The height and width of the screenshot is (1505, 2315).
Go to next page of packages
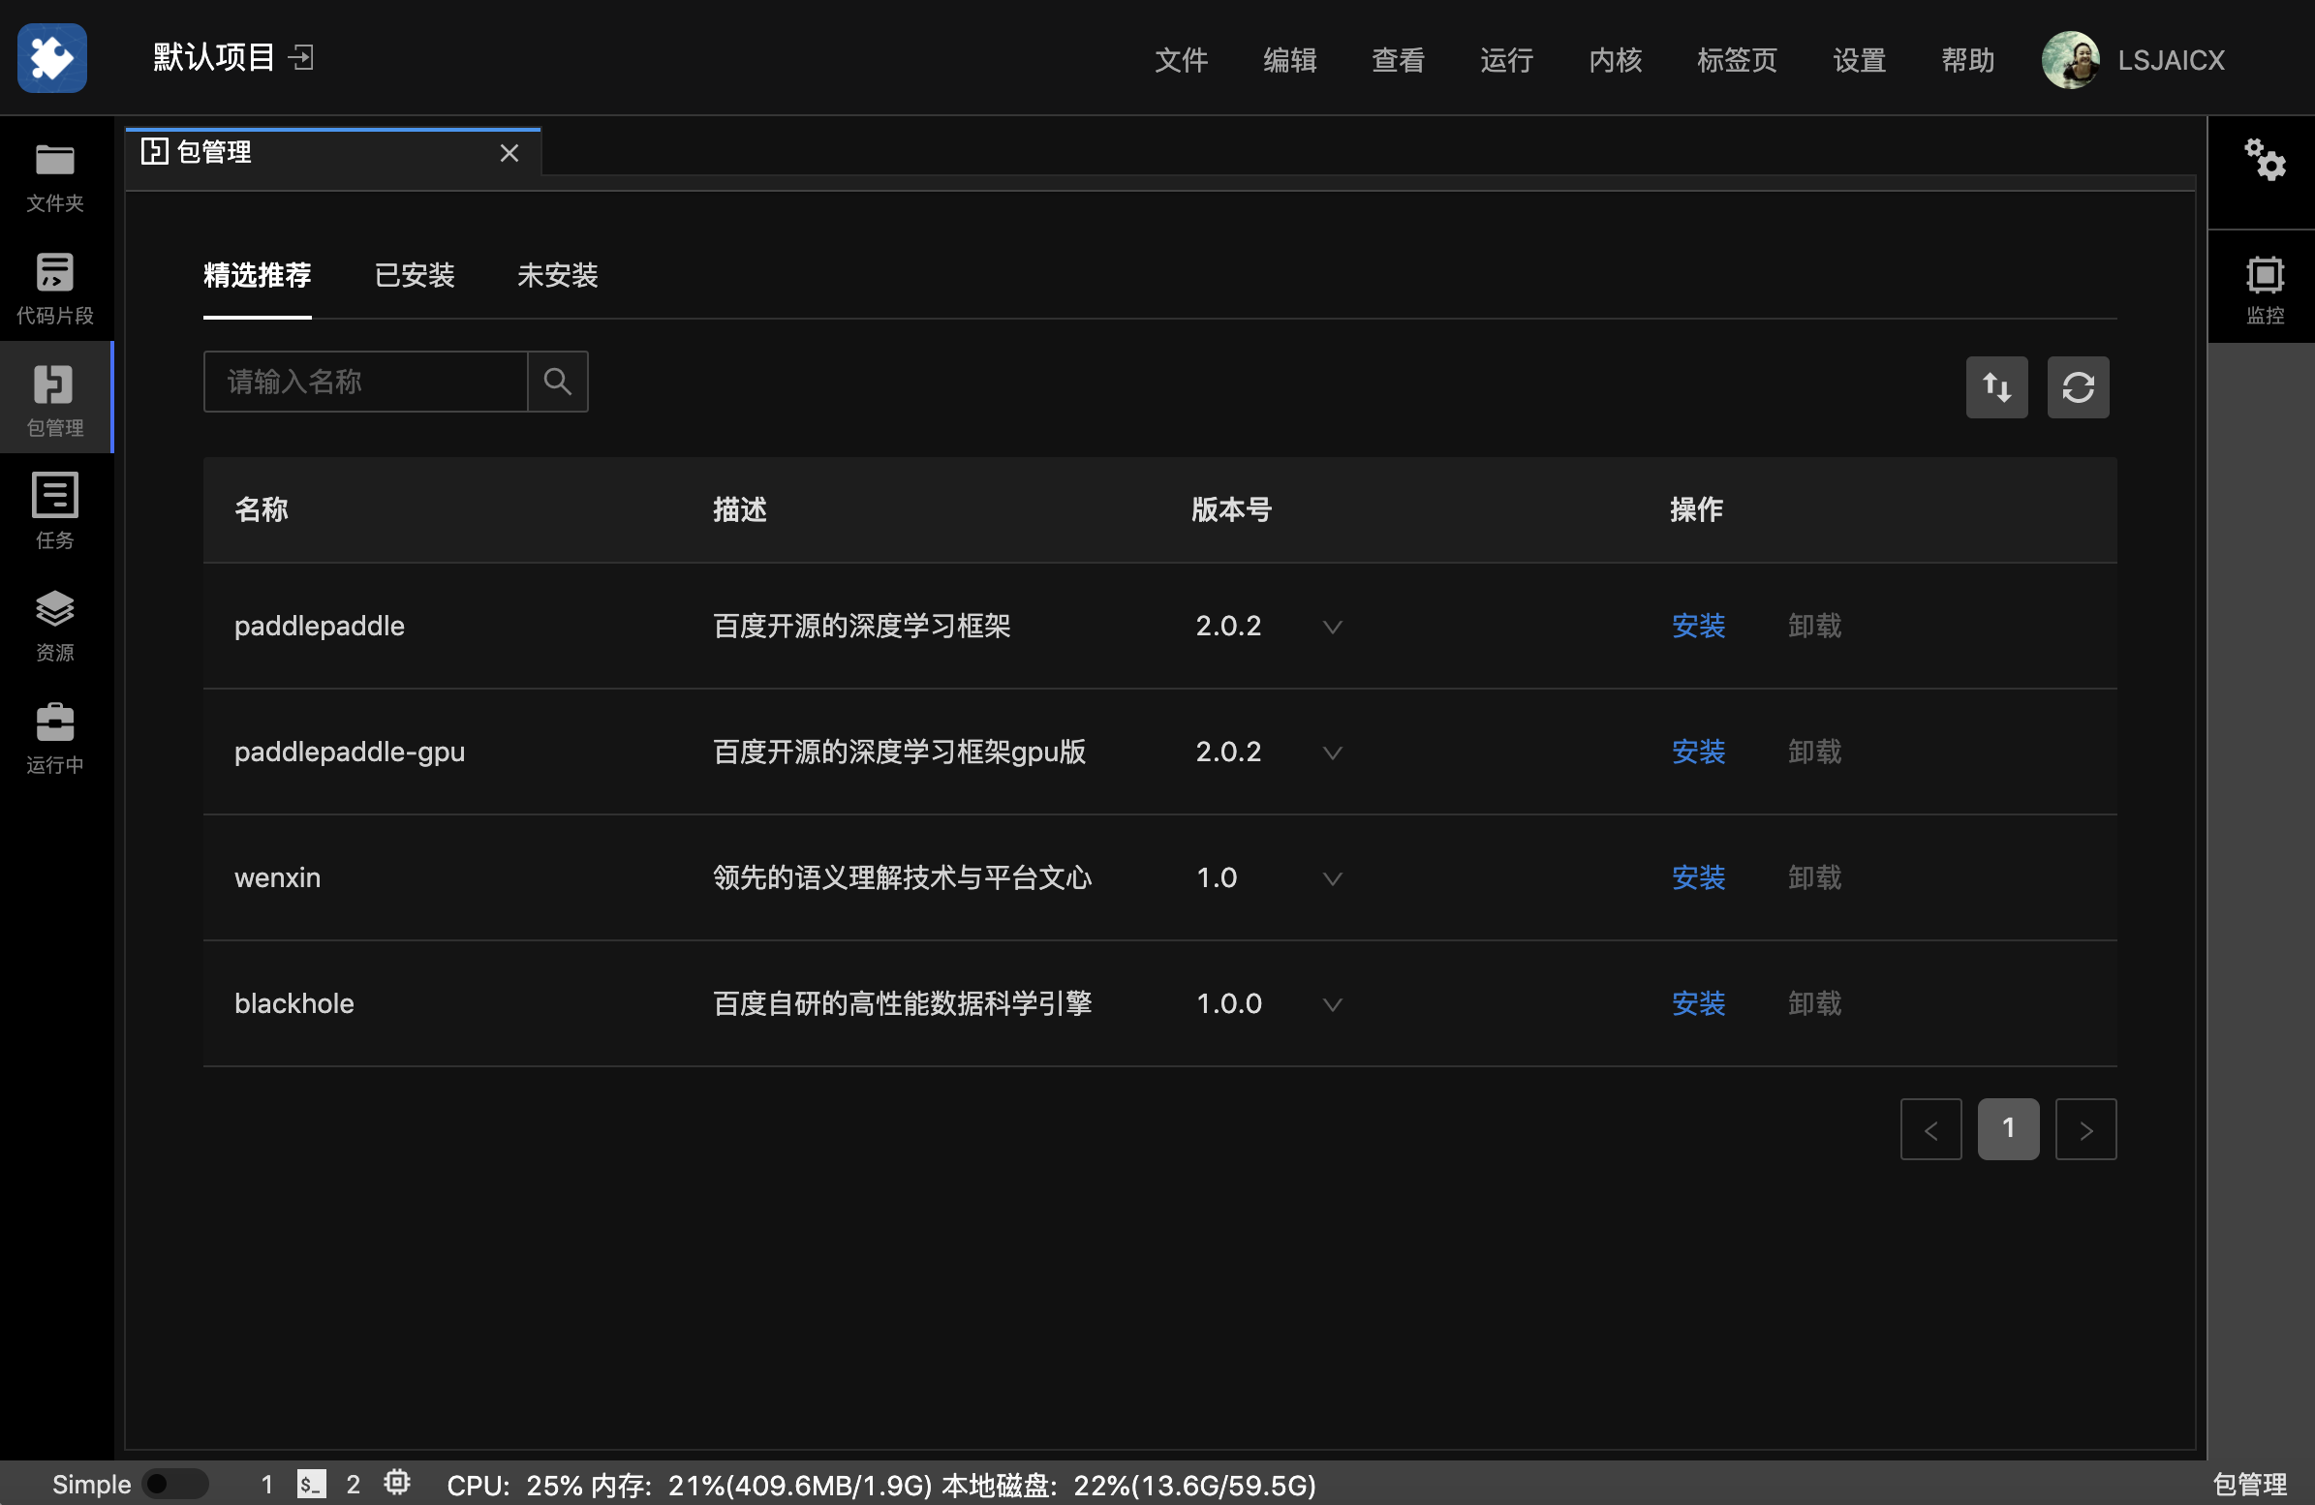click(2085, 1129)
